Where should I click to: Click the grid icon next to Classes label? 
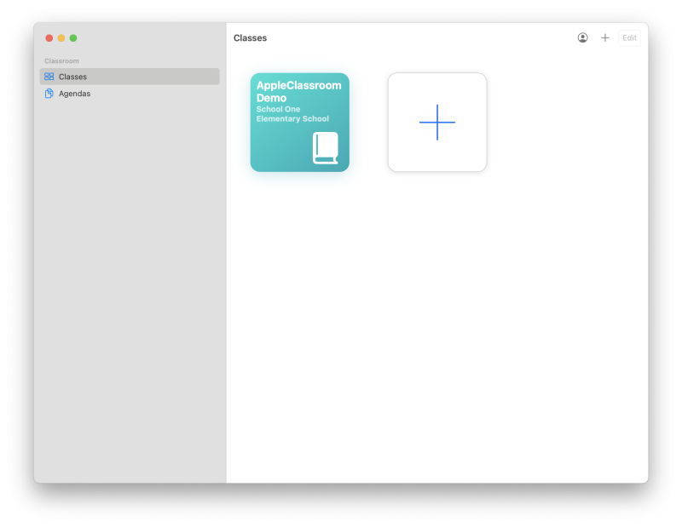click(x=49, y=77)
